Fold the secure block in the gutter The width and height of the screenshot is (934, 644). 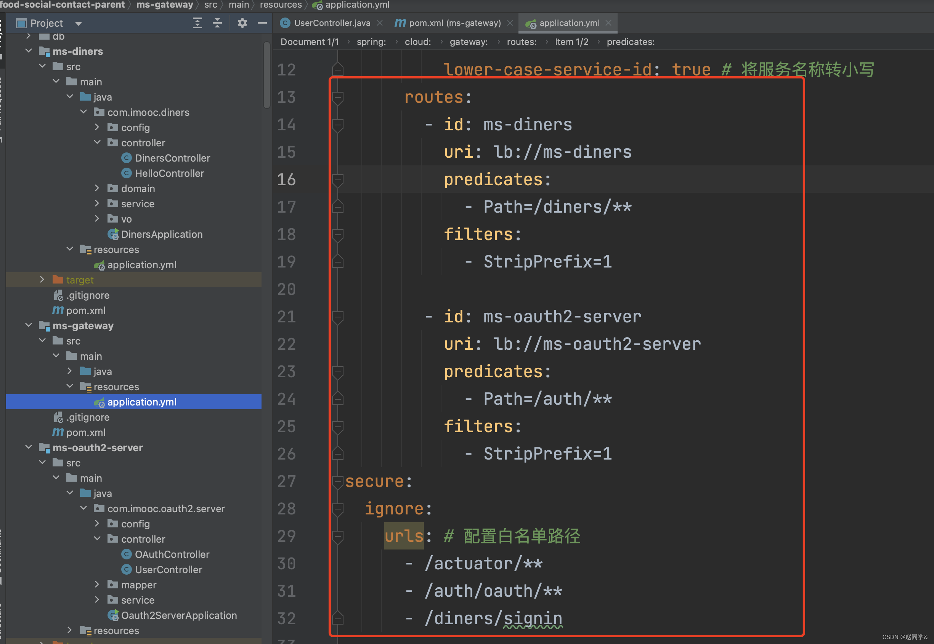tap(337, 481)
